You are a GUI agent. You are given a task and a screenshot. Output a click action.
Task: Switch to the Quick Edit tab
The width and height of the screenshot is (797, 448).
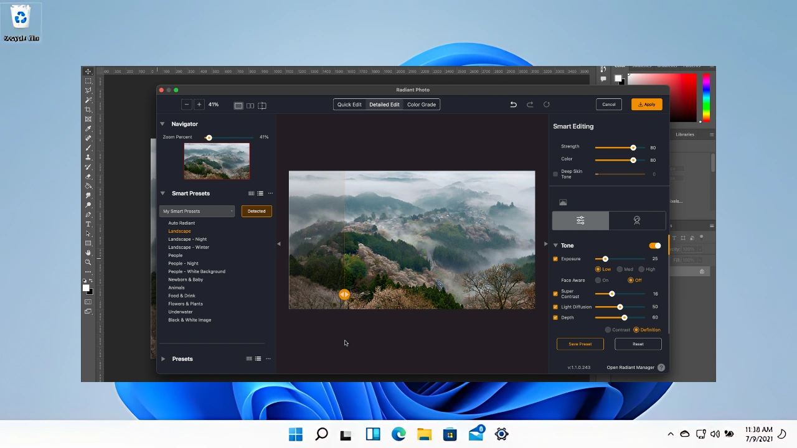coord(349,105)
